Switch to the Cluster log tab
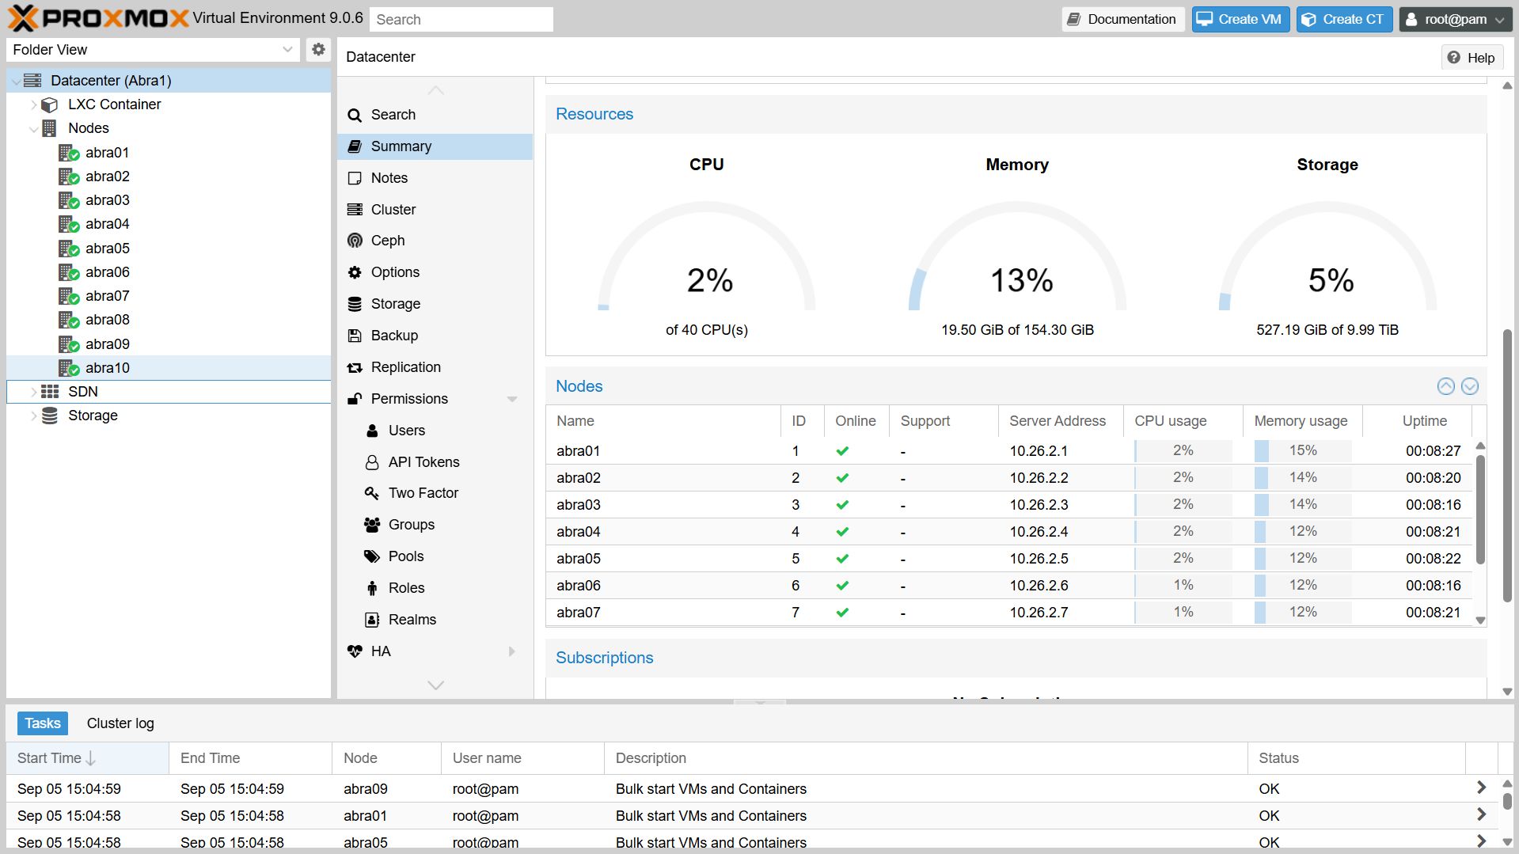Viewport: 1519px width, 854px height. [x=120, y=723]
